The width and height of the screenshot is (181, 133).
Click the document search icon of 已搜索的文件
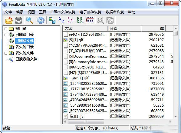click(11, 59)
